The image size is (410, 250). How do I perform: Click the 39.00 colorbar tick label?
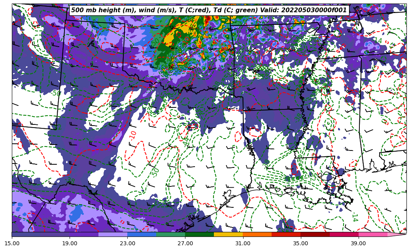point(358,243)
